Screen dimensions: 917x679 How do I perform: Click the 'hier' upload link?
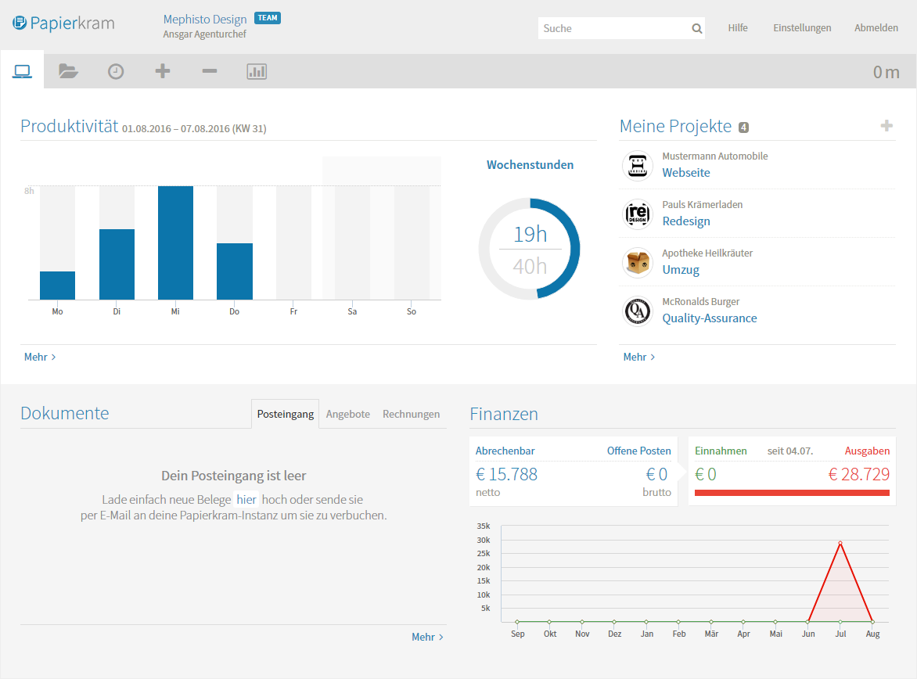pyautogui.click(x=246, y=499)
